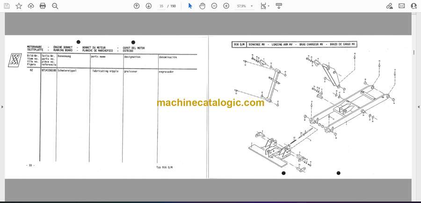Click the 'Typ 916 D/M' footer text
The width and height of the screenshot is (421, 203).
(164, 167)
